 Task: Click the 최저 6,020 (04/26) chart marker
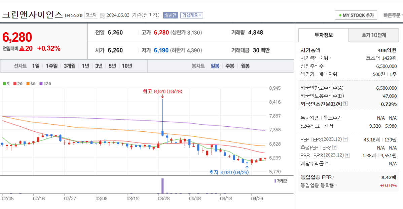tap(229, 172)
